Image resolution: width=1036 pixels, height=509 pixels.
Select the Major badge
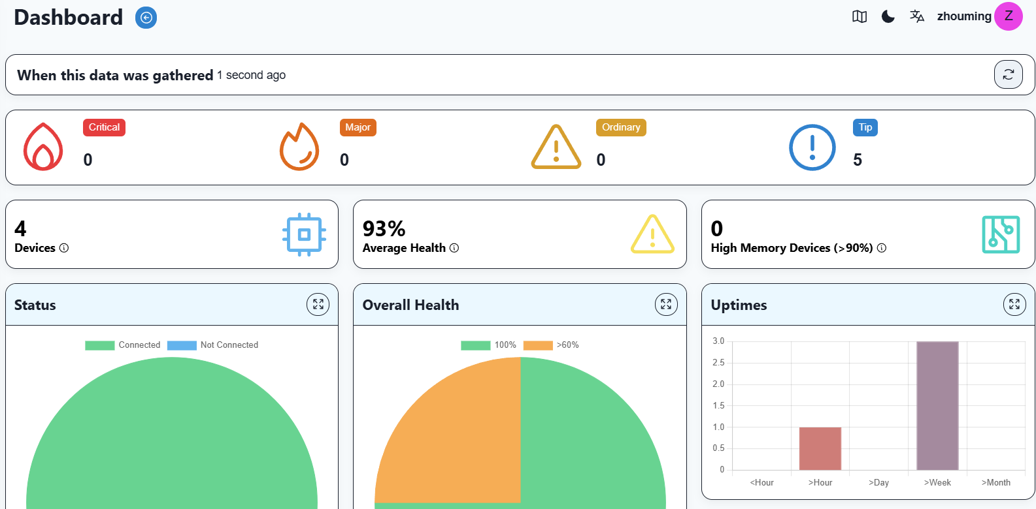click(x=358, y=127)
